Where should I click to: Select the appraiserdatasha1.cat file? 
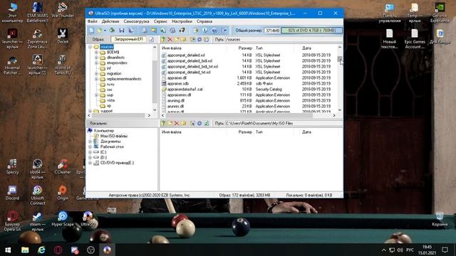pyautogui.click(x=185, y=89)
